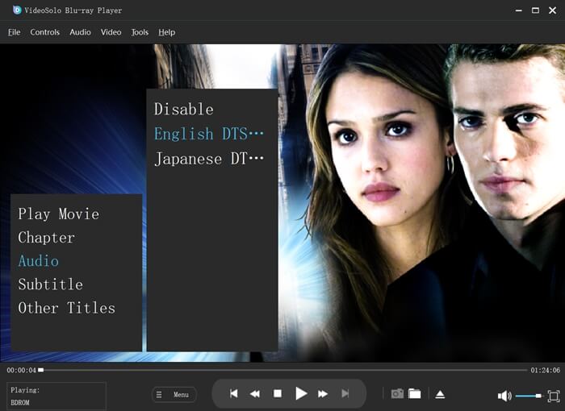Select Chapter in disc menu

click(47, 238)
